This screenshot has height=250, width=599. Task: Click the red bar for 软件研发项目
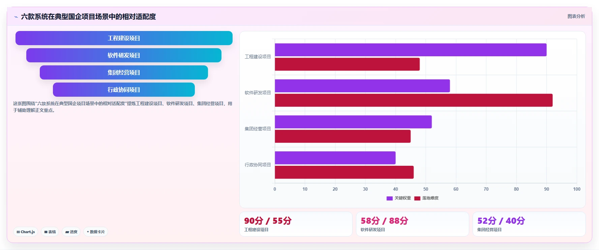414,100
